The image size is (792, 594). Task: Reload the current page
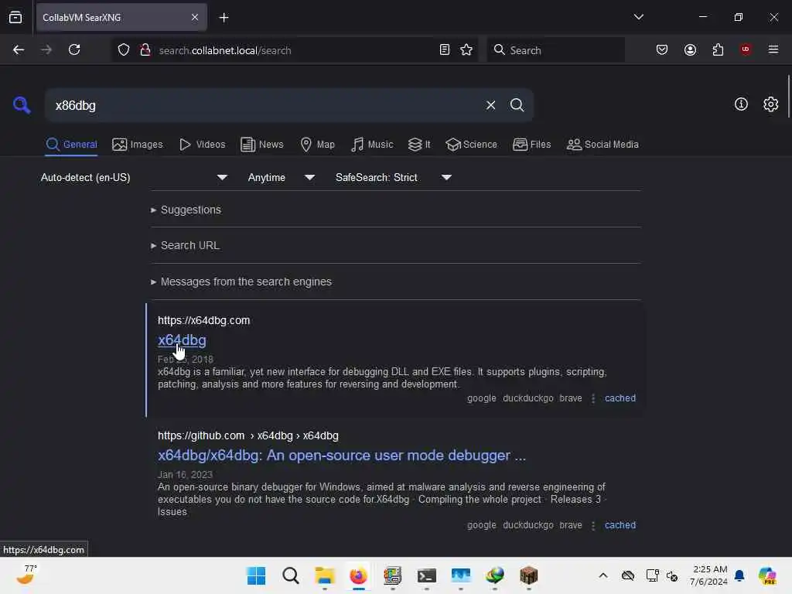pos(74,50)
